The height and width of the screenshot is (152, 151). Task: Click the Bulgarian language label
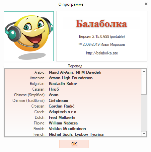click(38, 84)
